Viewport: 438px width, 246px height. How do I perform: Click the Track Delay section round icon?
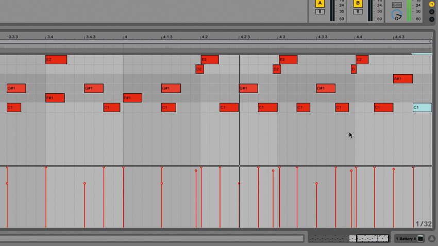pos(432,12)
